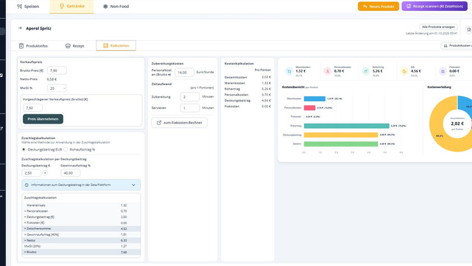
Task: Click the clipboard icon beside Produktinfos
Action: pyautogui.click(x=21, y=46)
